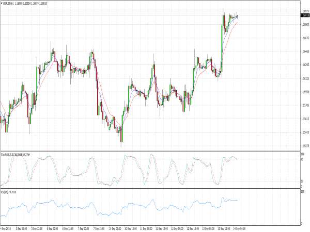Viewport: 310px width, 232px height.
Task: Click the '10 Sep 00:00' time label
Action: click(115, 228)
